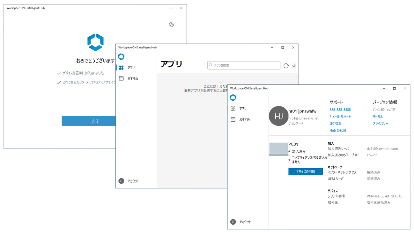Click the red compliance status dot

289,160
